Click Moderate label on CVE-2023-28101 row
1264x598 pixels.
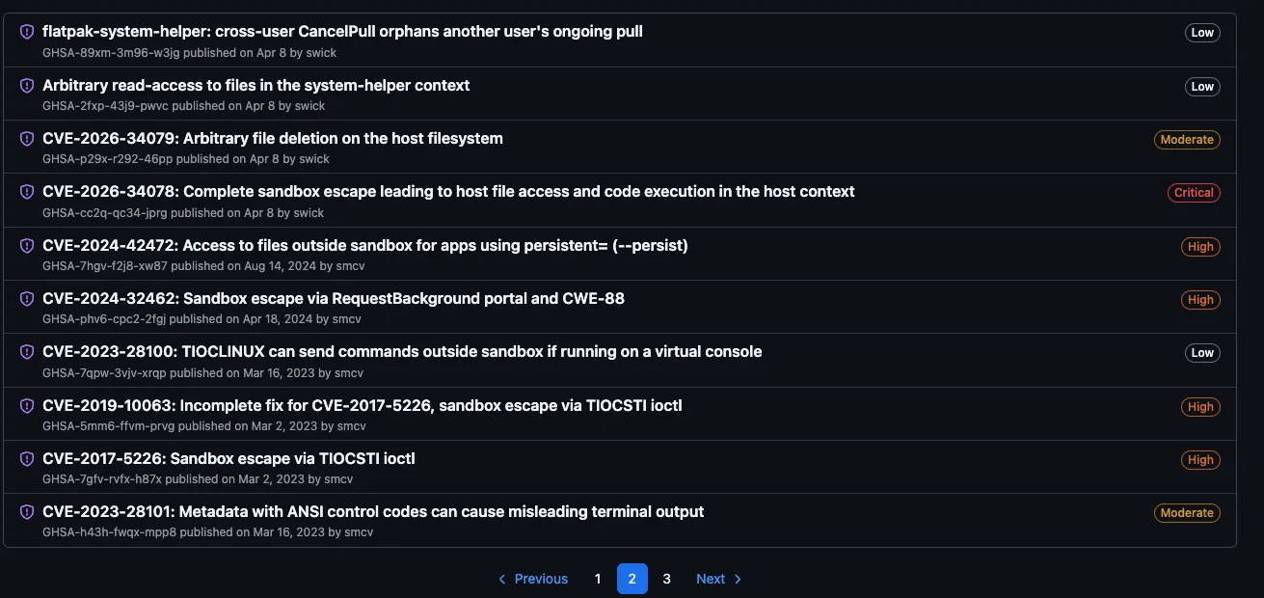pos(1187,513)
